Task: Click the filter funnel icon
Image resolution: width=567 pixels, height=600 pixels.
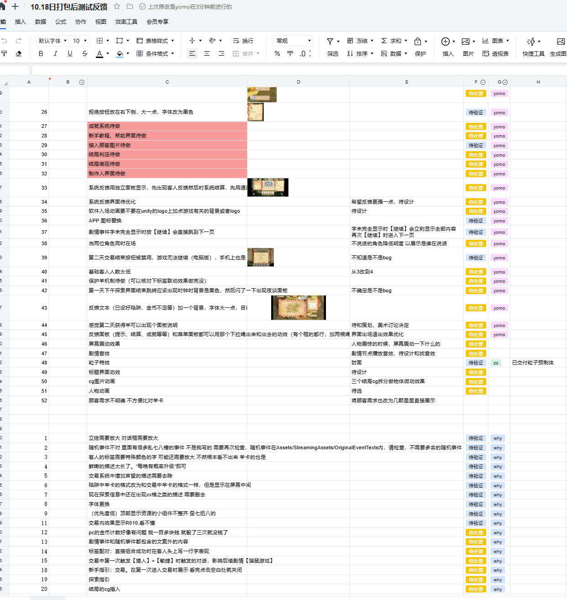Action: pyautogui.click(x=330, y=41)
